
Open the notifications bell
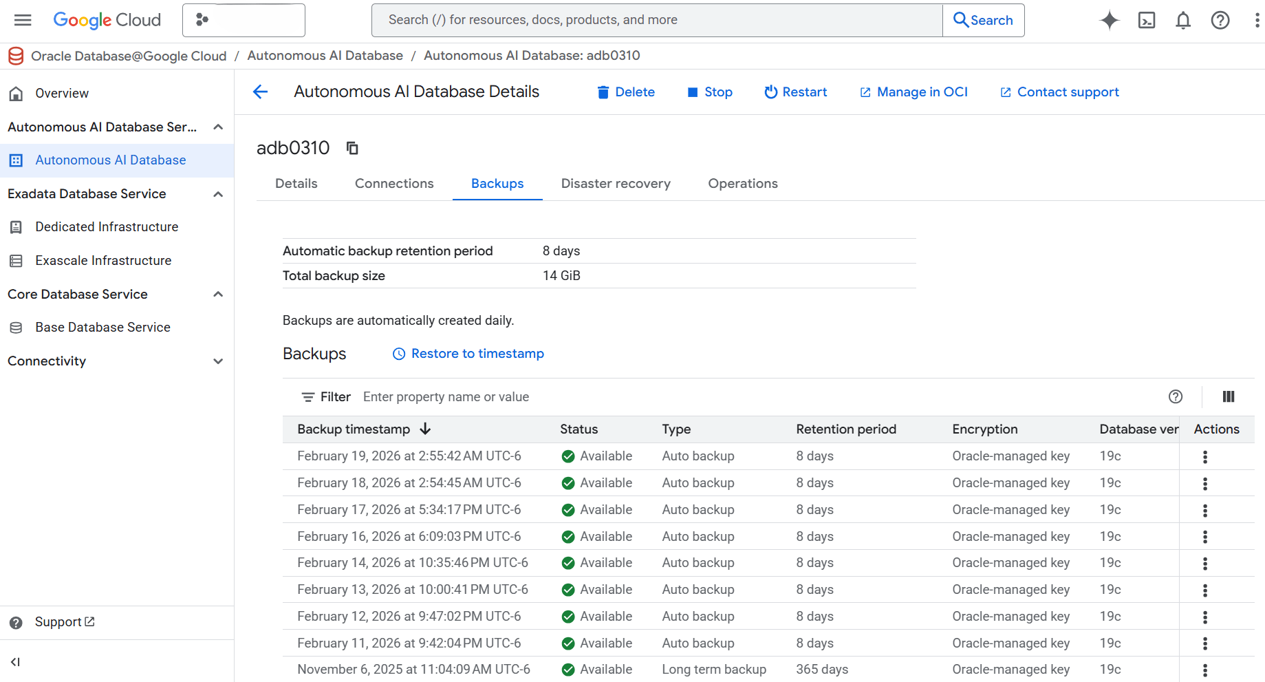click(1183, 20)
